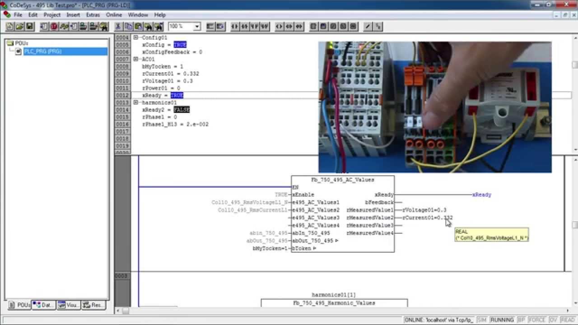Click the overlaid PLC hardware video thumbnail
Viewport: 578px width, 325px height.
click(x=435, y=107)
